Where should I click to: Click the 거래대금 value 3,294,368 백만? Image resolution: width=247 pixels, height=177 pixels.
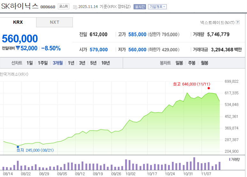pyautogui.click(x=226, y=50)
